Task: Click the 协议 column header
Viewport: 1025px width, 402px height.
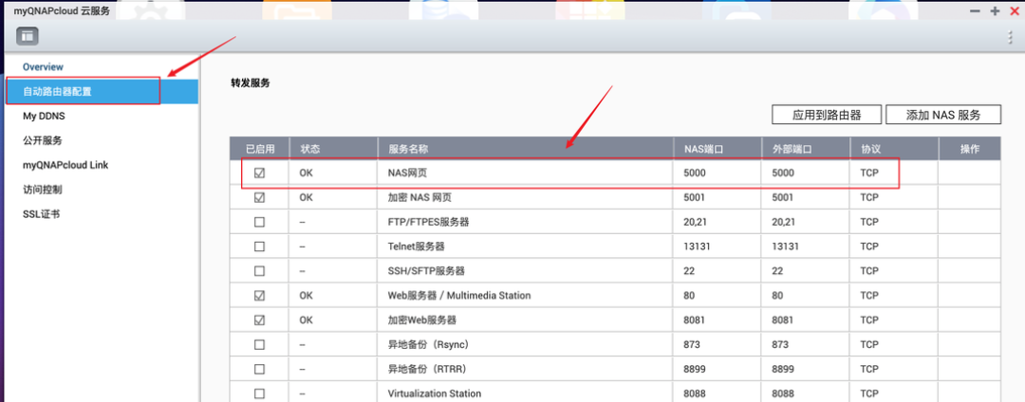Action: [x=894, y=149]
